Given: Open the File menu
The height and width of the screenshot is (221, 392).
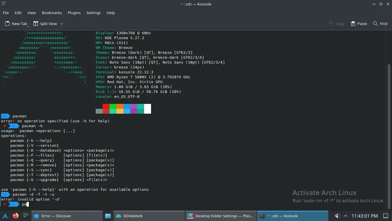Looking at the screenshot, I should pos(6,13).
